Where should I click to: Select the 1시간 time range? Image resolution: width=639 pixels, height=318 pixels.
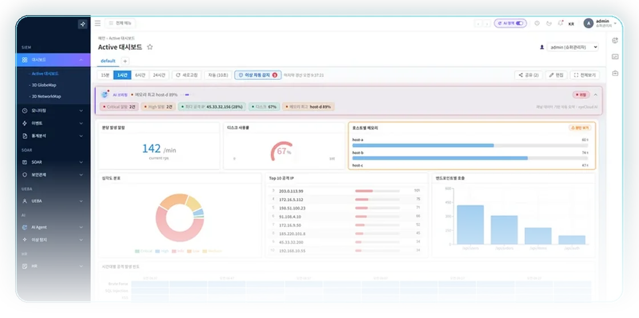click(122, 75)
